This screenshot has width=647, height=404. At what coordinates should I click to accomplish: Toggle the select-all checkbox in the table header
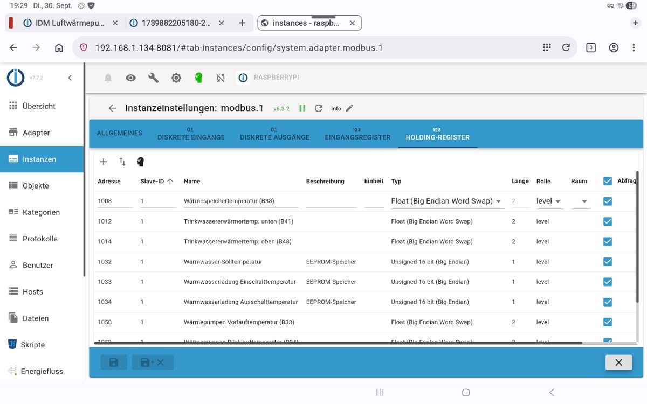coord(608,181)
